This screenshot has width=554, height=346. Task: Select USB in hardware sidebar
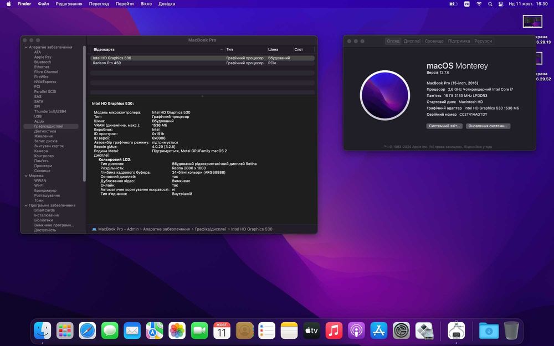pos(38,116)
